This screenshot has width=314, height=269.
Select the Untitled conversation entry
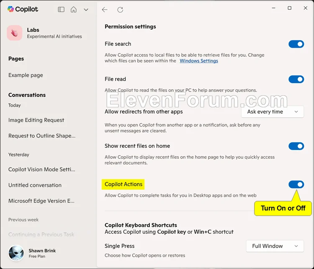(35, 185)
